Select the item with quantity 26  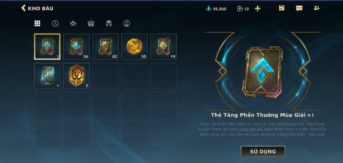76,46
